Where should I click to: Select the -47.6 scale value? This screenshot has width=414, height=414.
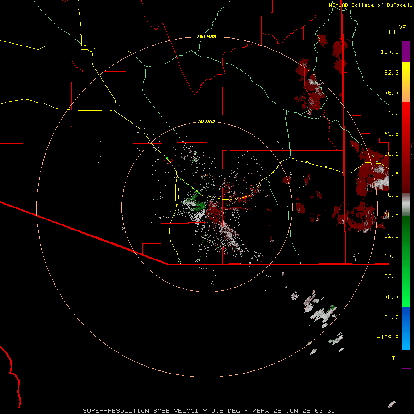(390, 256)
